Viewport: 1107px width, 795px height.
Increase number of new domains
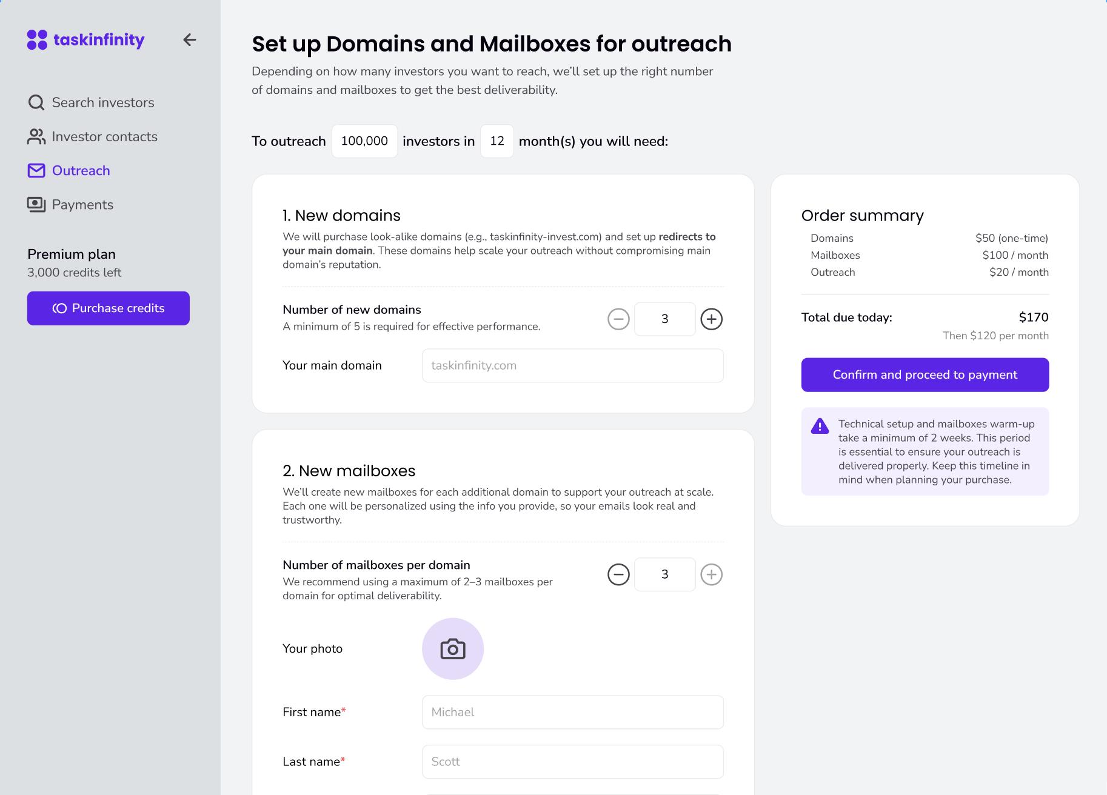[711, 319]
